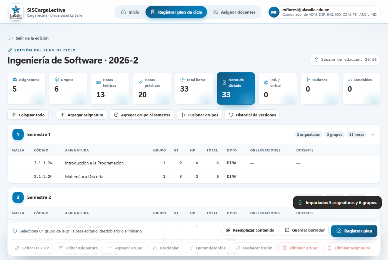Image resolution: width=388 pixels, height=260 pixels.
Task: Open Historial de versiones
Action: (x=252, y=115)
